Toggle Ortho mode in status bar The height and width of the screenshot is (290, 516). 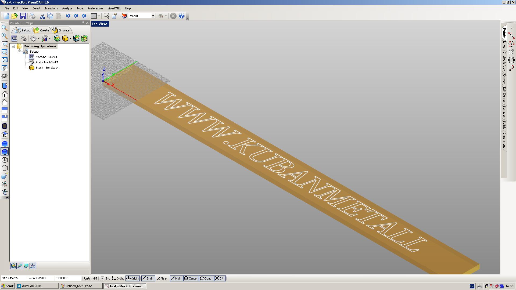[x=118, y=278]
